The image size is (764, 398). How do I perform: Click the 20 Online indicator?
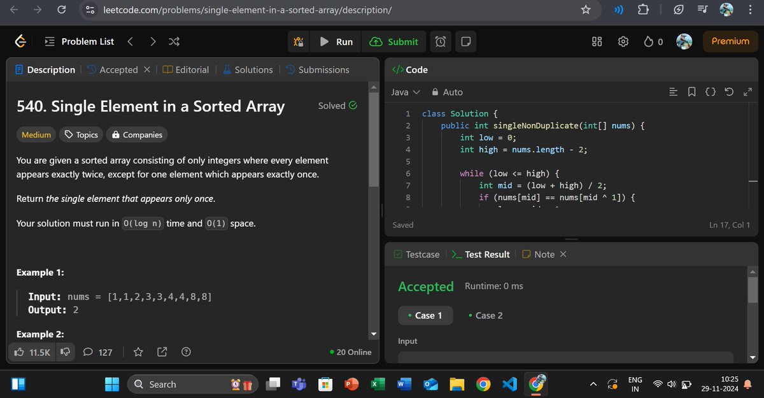(351, 352)
